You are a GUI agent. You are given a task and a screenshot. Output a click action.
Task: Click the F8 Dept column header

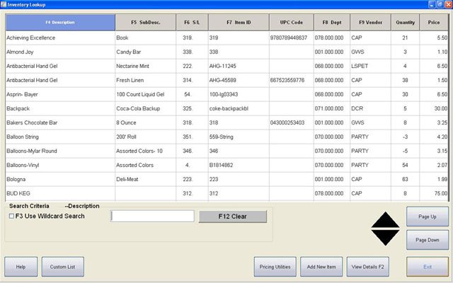331,23
